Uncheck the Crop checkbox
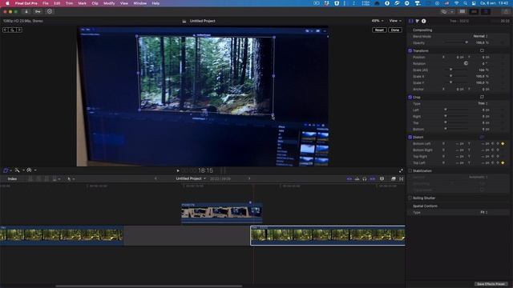Screen dimensions: 513x288 click(x=410, y=98)
